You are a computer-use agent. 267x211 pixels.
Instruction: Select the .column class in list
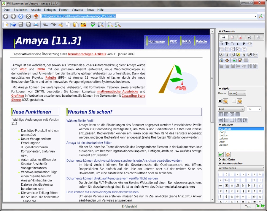(223, 139)
